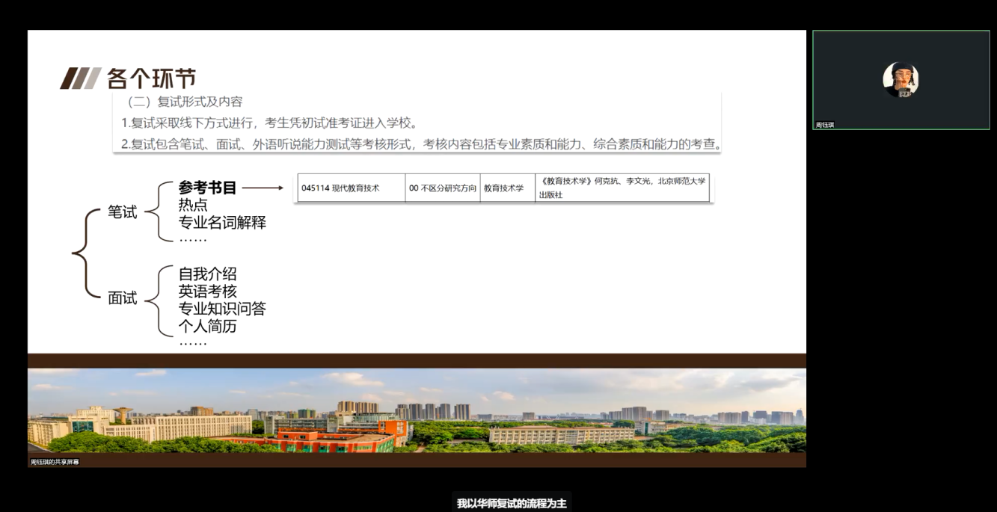Click the arrow pointing from 参考书目
Screen dimensions: 997x512
point(263,188)
